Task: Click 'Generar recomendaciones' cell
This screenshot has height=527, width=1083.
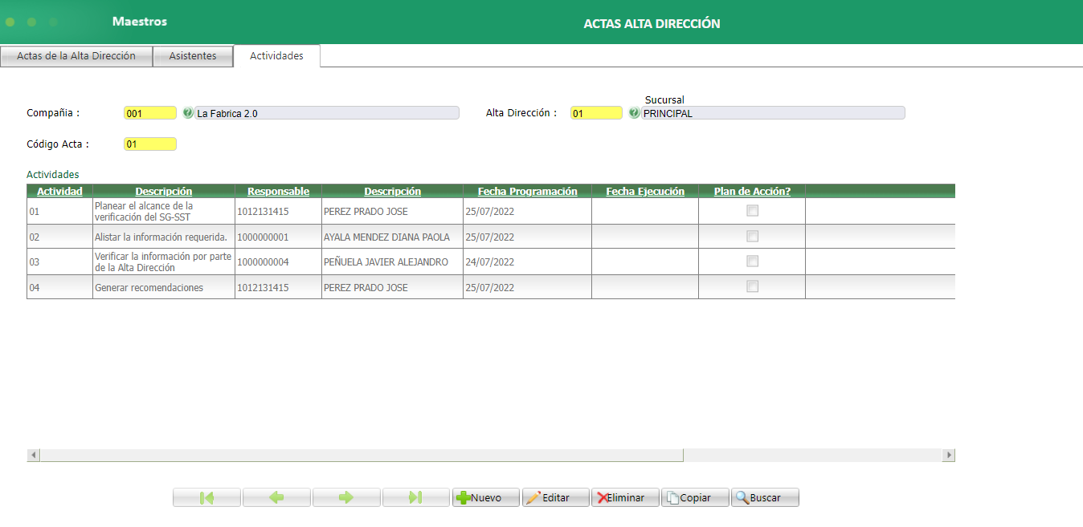Action: tap(164, 287)
